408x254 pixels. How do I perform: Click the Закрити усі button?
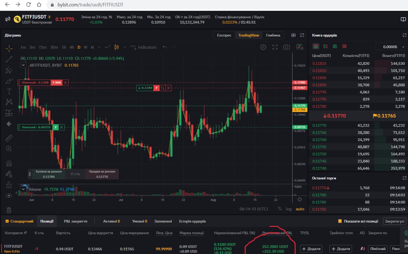point(394,221)
